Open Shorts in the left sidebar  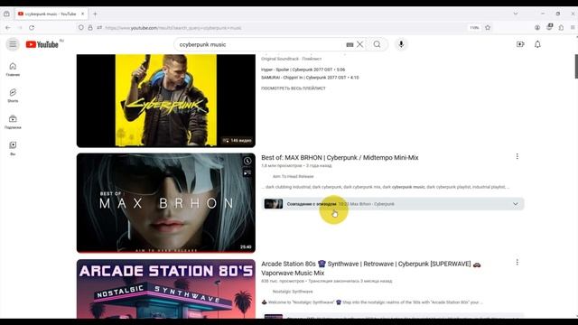[13, 96]
